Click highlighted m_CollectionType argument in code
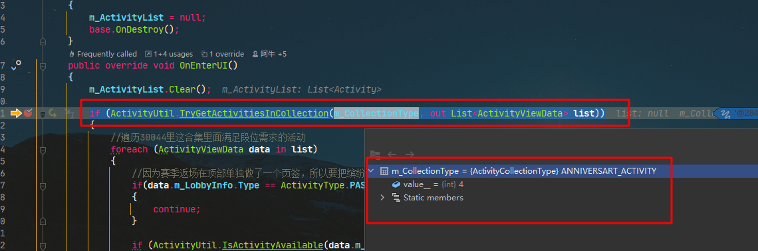758x251 pixels. pos(376,113)
